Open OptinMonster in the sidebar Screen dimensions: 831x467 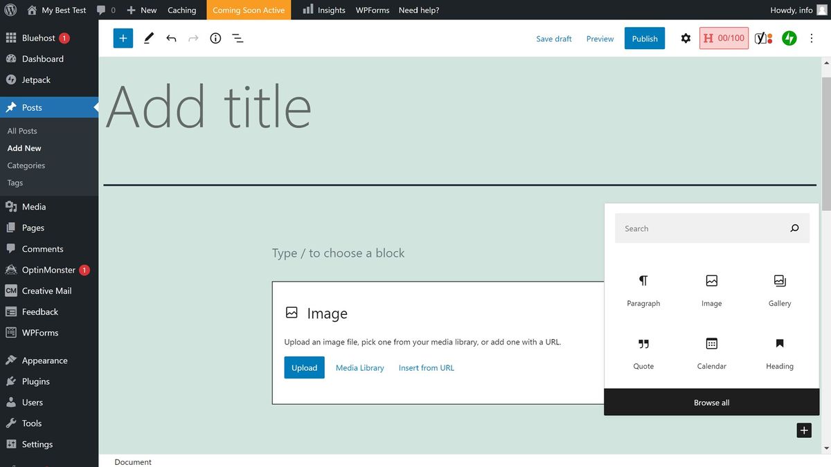(x=49, y=270)
